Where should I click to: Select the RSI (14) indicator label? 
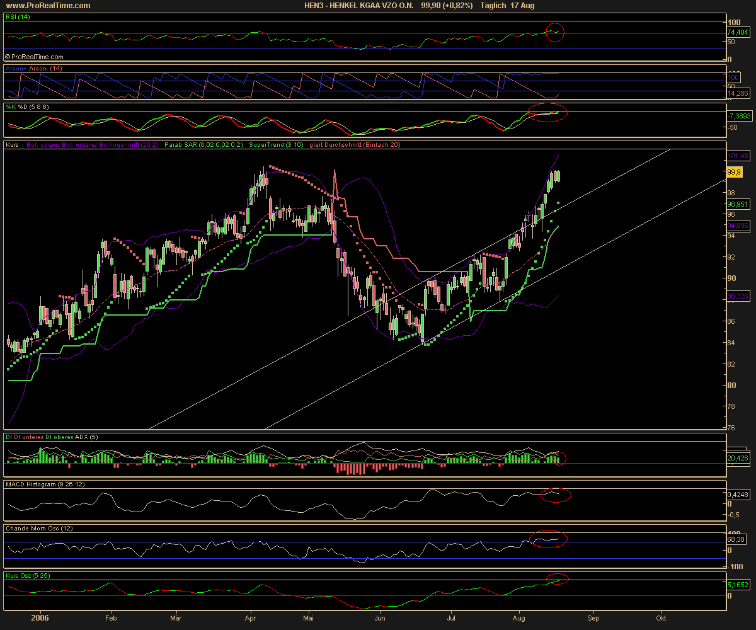[x=18, y=18]
